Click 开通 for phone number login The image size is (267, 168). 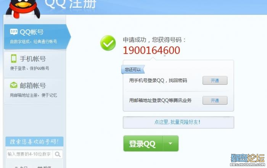coord(215,81)
